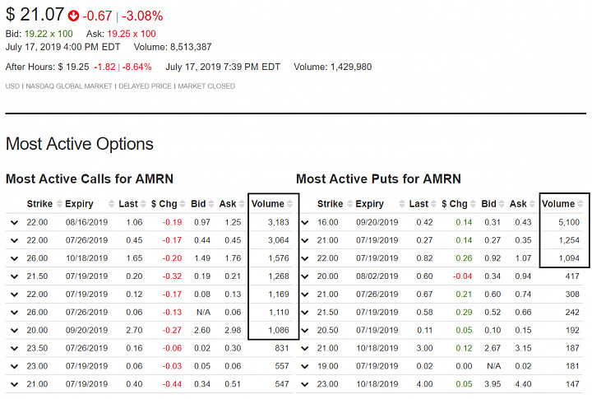Sort puts table by Ask arrows
The height and width of the screenshot is (399, 592).
[x=532, y=204]
